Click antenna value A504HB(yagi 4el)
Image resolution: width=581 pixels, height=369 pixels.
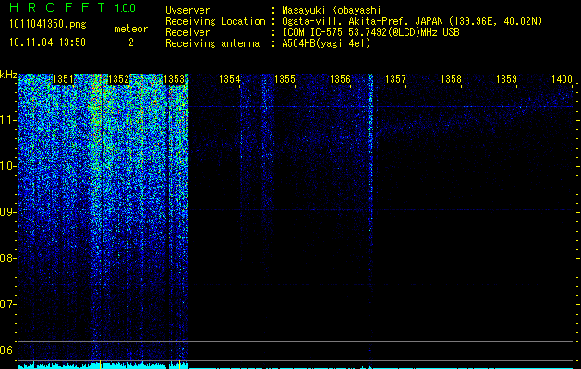pos(326,43)
